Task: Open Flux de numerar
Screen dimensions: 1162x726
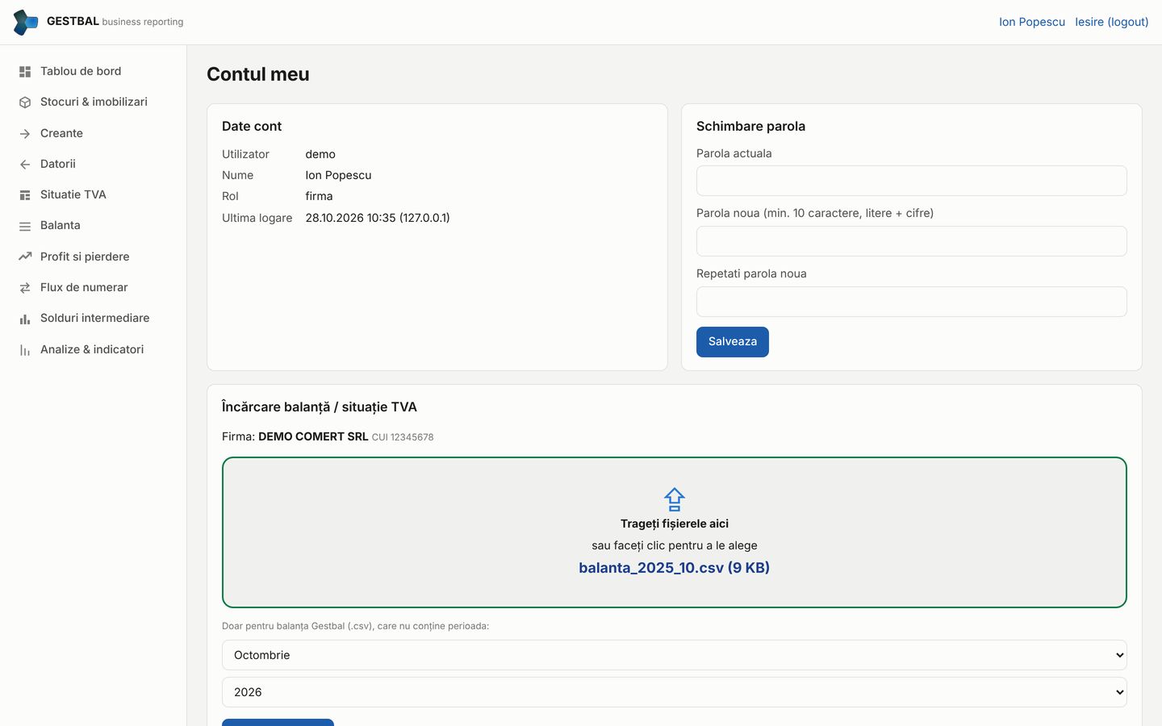Action: pos(94,287)
